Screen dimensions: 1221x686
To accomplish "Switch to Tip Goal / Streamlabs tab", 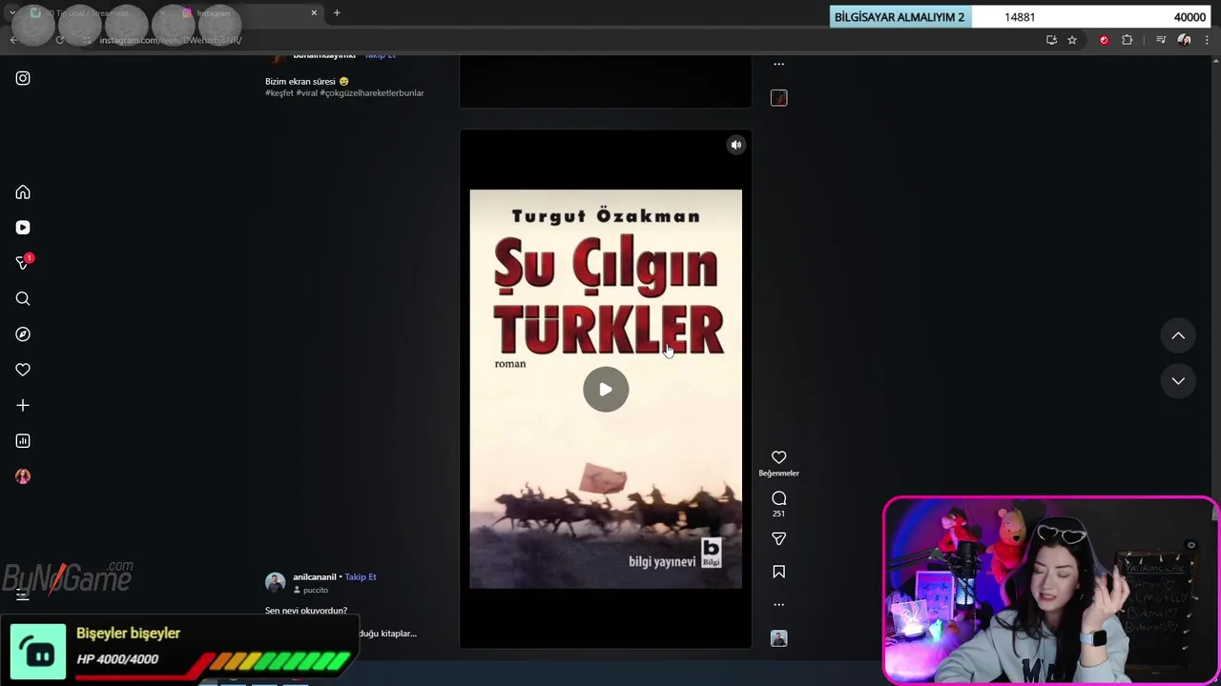I will pyautogui.click(x=91, y=13).
